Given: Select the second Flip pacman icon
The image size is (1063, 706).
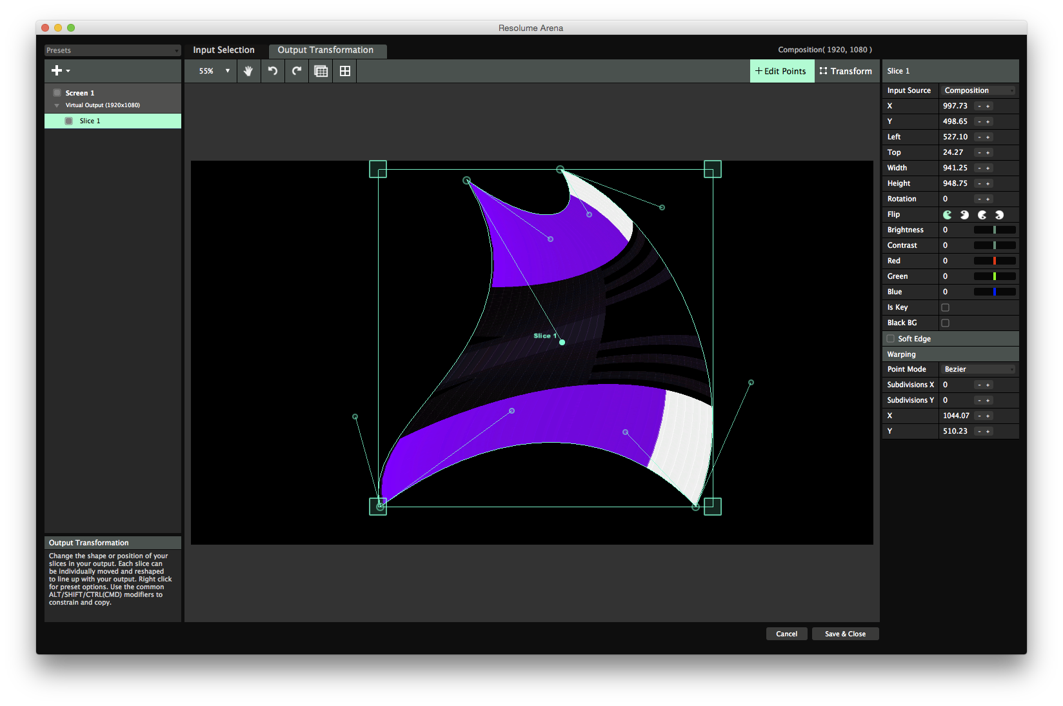Looking at the screenshot, I should [964, 215].
